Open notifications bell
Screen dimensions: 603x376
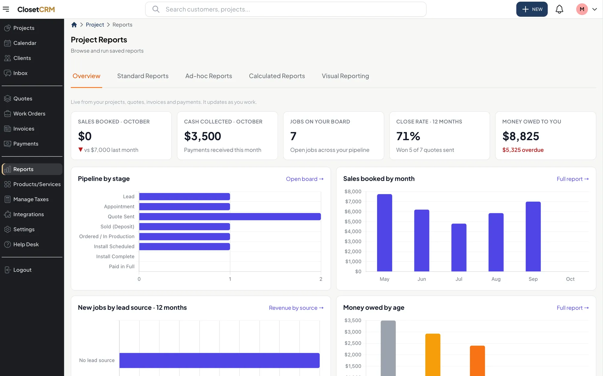point(559,9)
